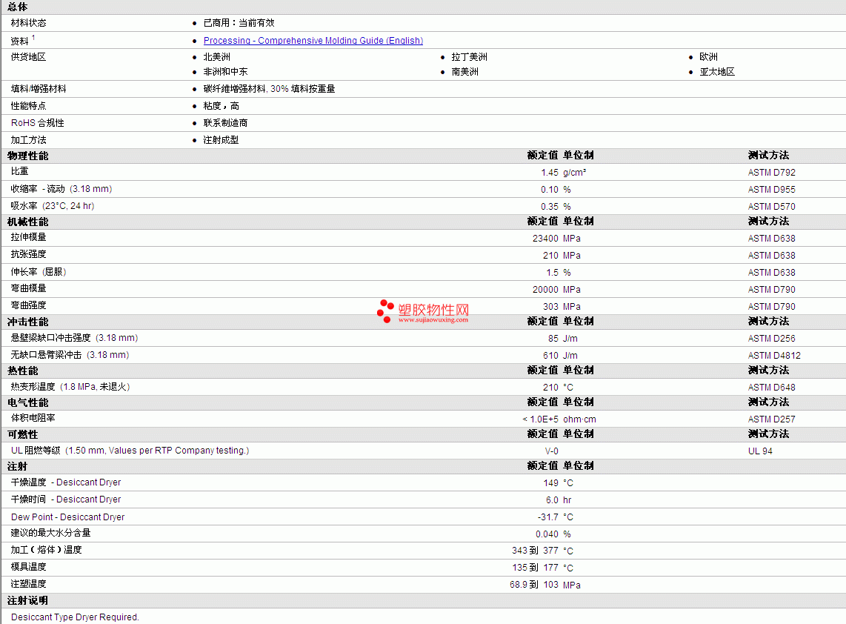The image size is (846, 624).
Task: Select volume resistivity value < 1.0E+5
Action: pos(540,419)
